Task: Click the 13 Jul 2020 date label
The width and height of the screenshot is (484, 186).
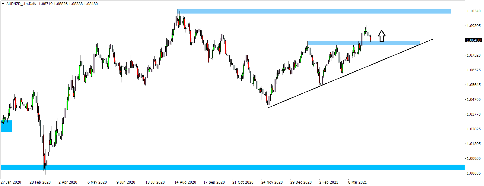Action: click(x=155, y=182)
